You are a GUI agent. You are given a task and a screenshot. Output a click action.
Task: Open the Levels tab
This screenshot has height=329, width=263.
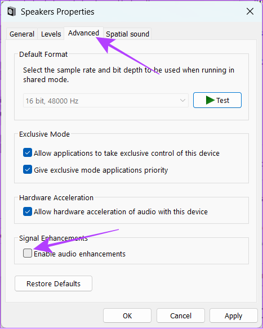(x=51, y=34)
